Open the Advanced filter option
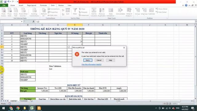Screen dimensions: 197x111 [x=84, y=15]
